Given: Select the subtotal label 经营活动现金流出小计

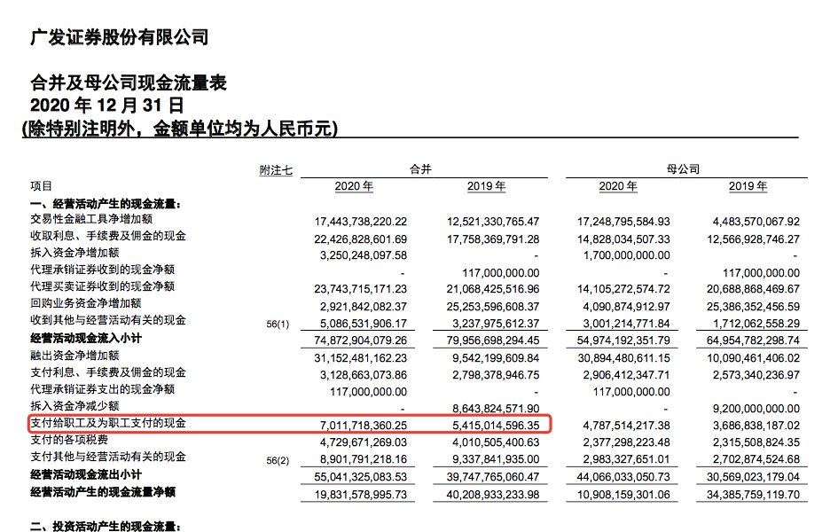Looking at the screenshot, I should (86, 474).
